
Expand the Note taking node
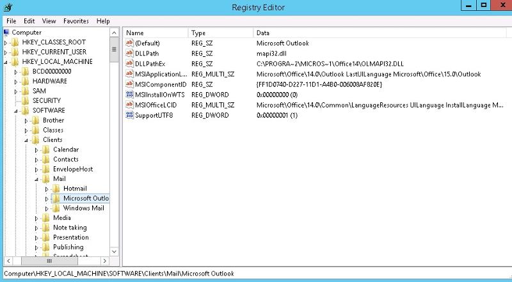pos(36,228)
